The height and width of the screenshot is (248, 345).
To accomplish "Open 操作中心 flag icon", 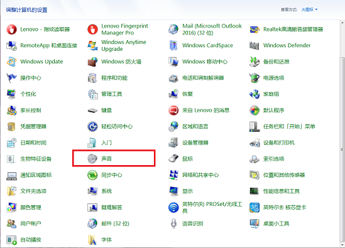I will (11, 78).
